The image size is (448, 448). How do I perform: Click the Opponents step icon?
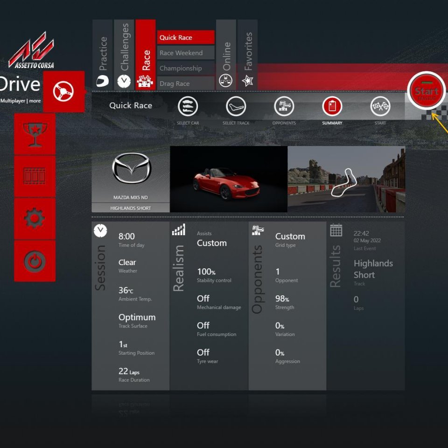284,106
